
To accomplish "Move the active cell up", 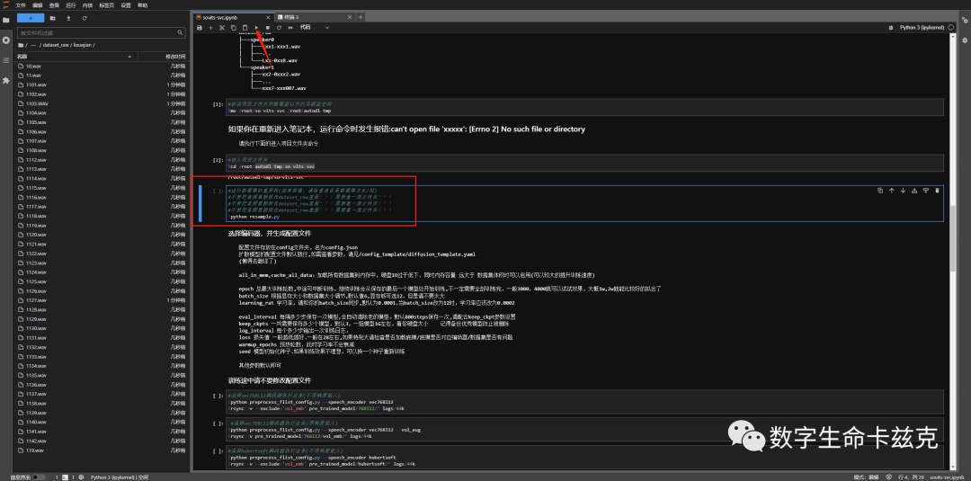I will 892,191.
